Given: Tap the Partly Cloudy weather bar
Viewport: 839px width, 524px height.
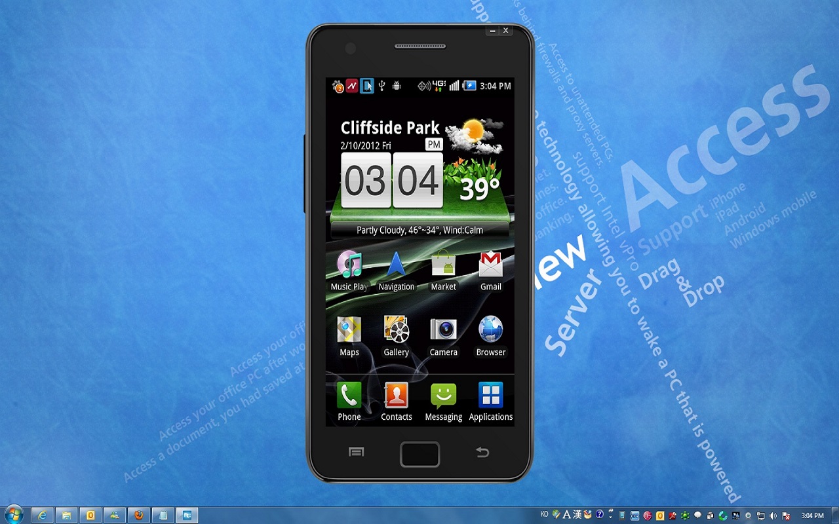Looking at the screenshot, I should coord(419,230).
